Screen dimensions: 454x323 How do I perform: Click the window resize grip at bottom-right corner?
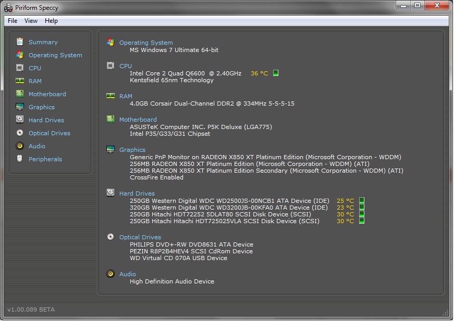pyautogui.click(x=446, y=313)
